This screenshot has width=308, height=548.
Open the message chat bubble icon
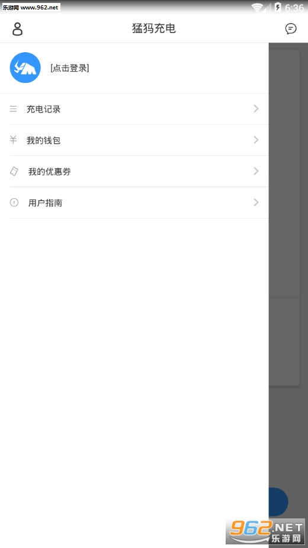point(290,28)
